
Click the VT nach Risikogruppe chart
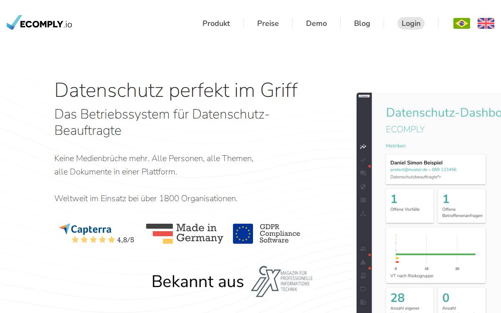click(436, 255)
